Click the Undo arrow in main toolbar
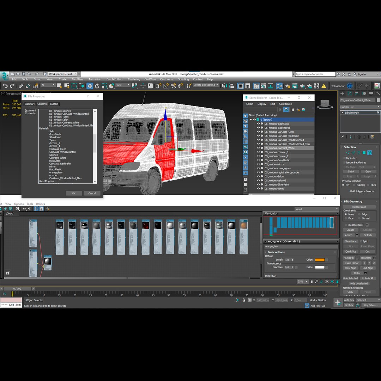381x381 pixels. pyautogui.click(x=5, y=86)
